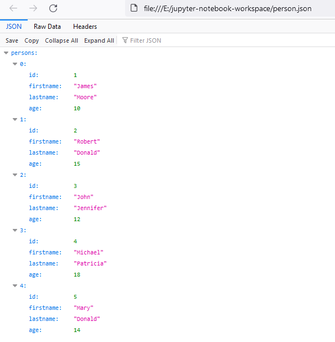Select lastname "Donald" under item 1
The width and height of the screenshot is (335, 342).
click(x=87, y=152)
